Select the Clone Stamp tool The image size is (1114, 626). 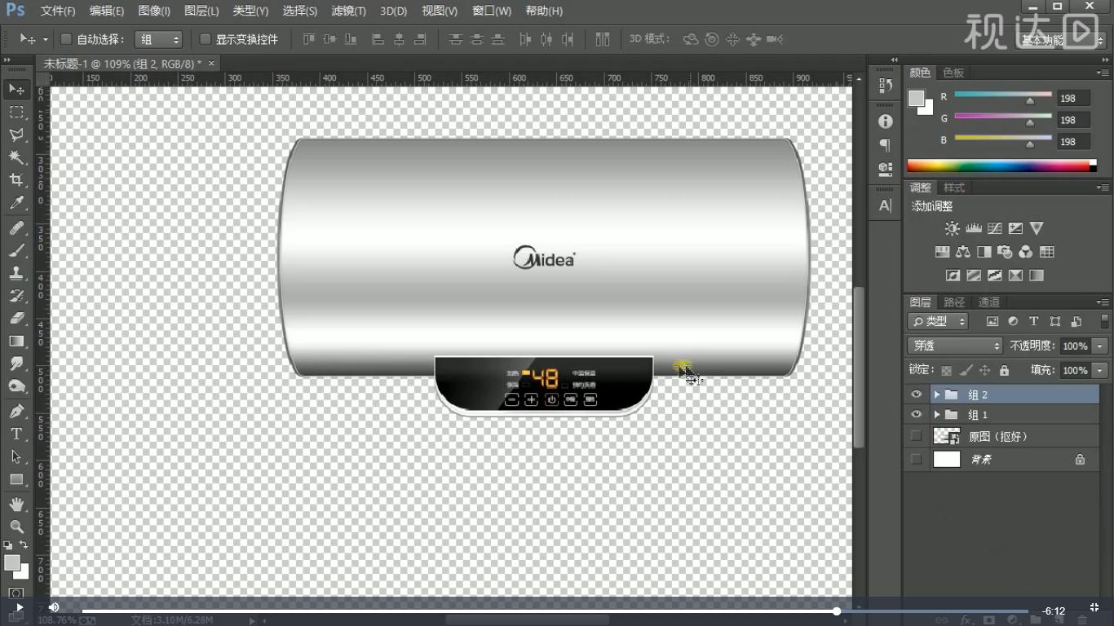[16, 274]
